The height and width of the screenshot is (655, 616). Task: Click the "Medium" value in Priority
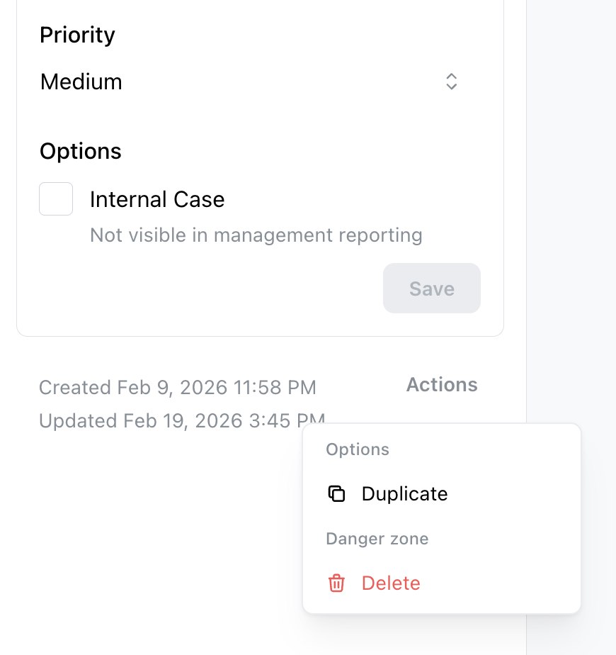tap(81, 82)
